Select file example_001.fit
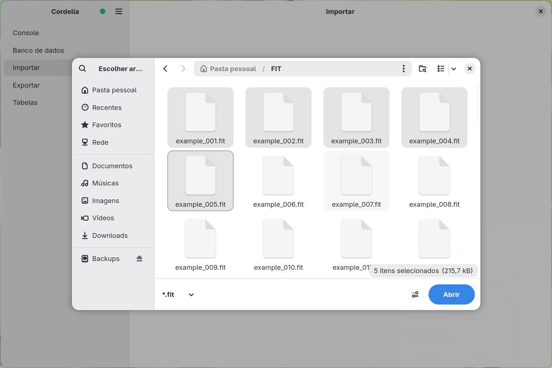Image resolution: width=552 pixels, height=368 pixels. point(200,117)
